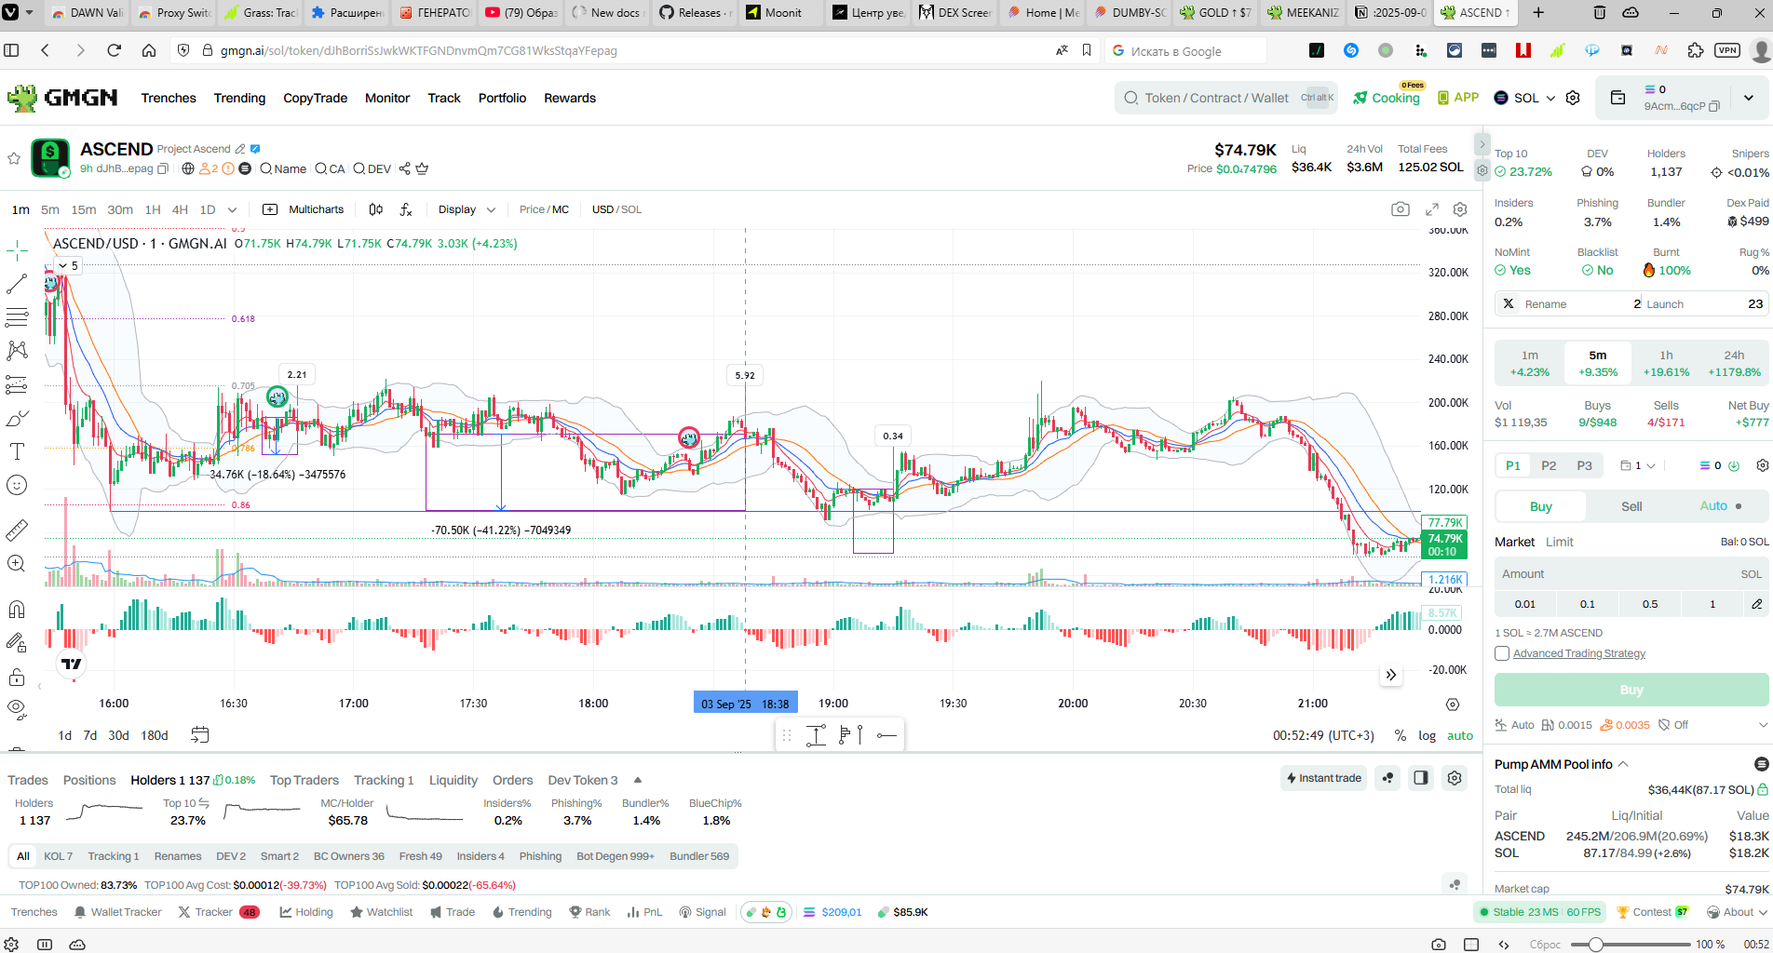Enable Advanced Trading Strategy checkbox
Viewport: 1773px width, 953px height.
[1502, 653]
